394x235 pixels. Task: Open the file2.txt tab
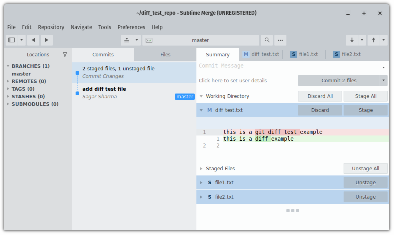351,54
